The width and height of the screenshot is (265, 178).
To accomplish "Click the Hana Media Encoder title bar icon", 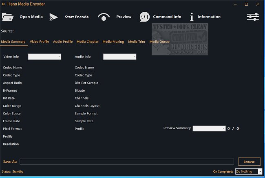I will click(x=3, y=4).
